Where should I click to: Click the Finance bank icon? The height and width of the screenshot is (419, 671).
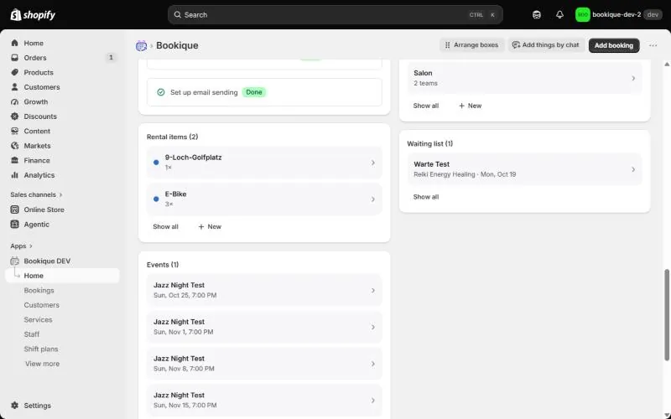[15, 160]
